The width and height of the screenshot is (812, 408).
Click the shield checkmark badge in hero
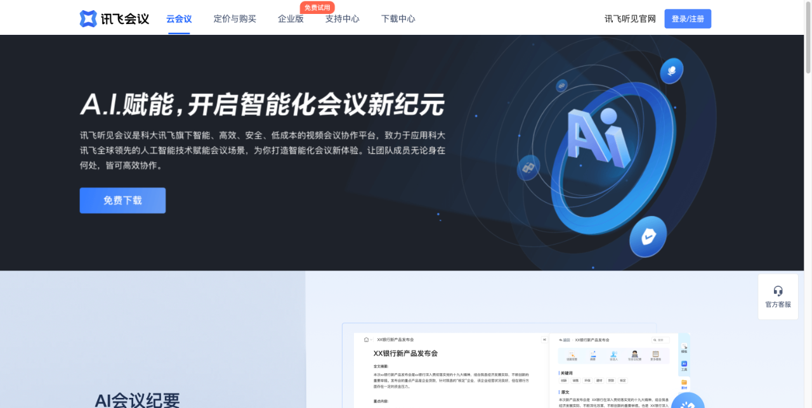click(x=648, y=238)
